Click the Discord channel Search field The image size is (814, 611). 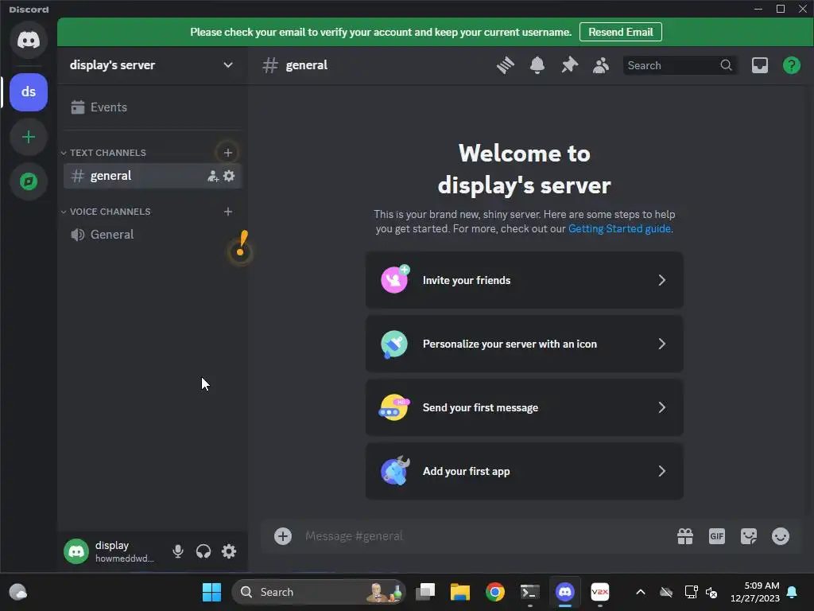coord(680,65)
